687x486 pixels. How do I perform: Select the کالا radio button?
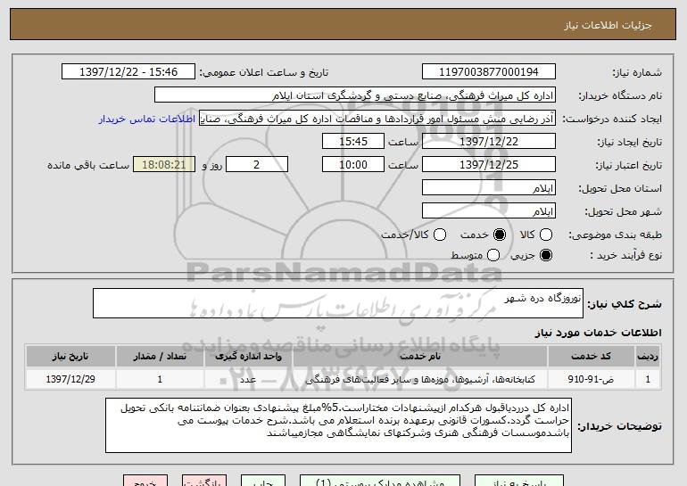point(546,235)
